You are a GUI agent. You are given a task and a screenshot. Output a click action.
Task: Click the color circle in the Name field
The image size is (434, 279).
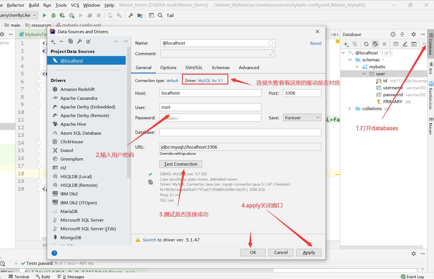[270, 43]
